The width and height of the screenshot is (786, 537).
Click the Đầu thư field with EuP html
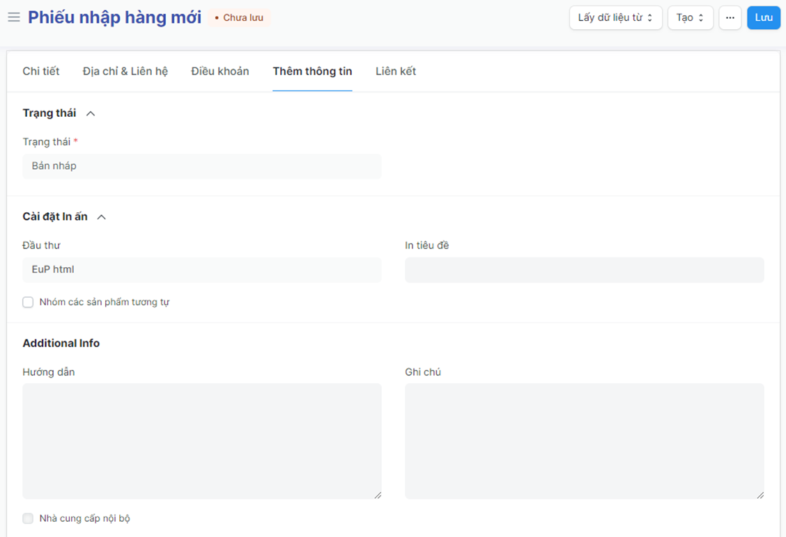click(202, 270)
